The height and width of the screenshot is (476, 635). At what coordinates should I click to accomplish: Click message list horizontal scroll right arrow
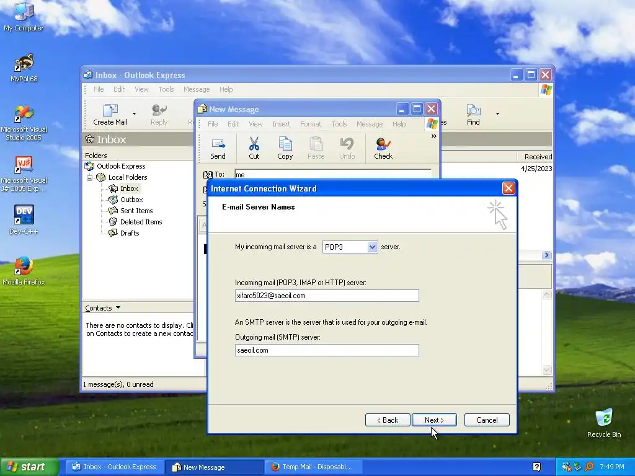coord(547,255)
